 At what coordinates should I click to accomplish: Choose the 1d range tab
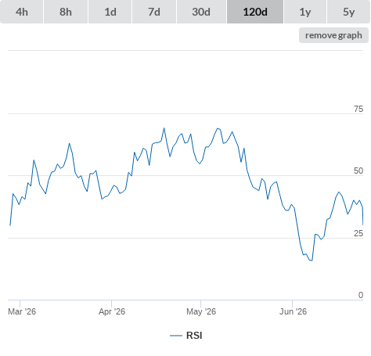(110, 12)
